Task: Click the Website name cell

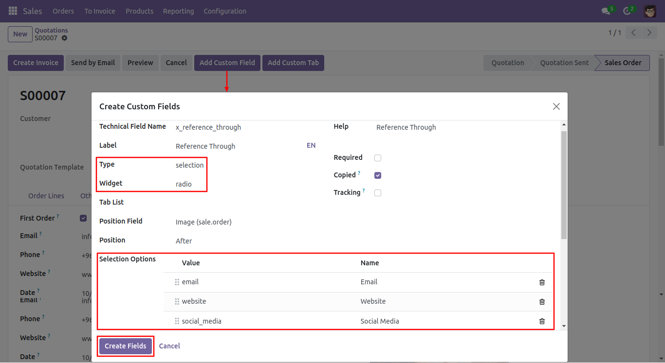Action: (x=373, y=301)
